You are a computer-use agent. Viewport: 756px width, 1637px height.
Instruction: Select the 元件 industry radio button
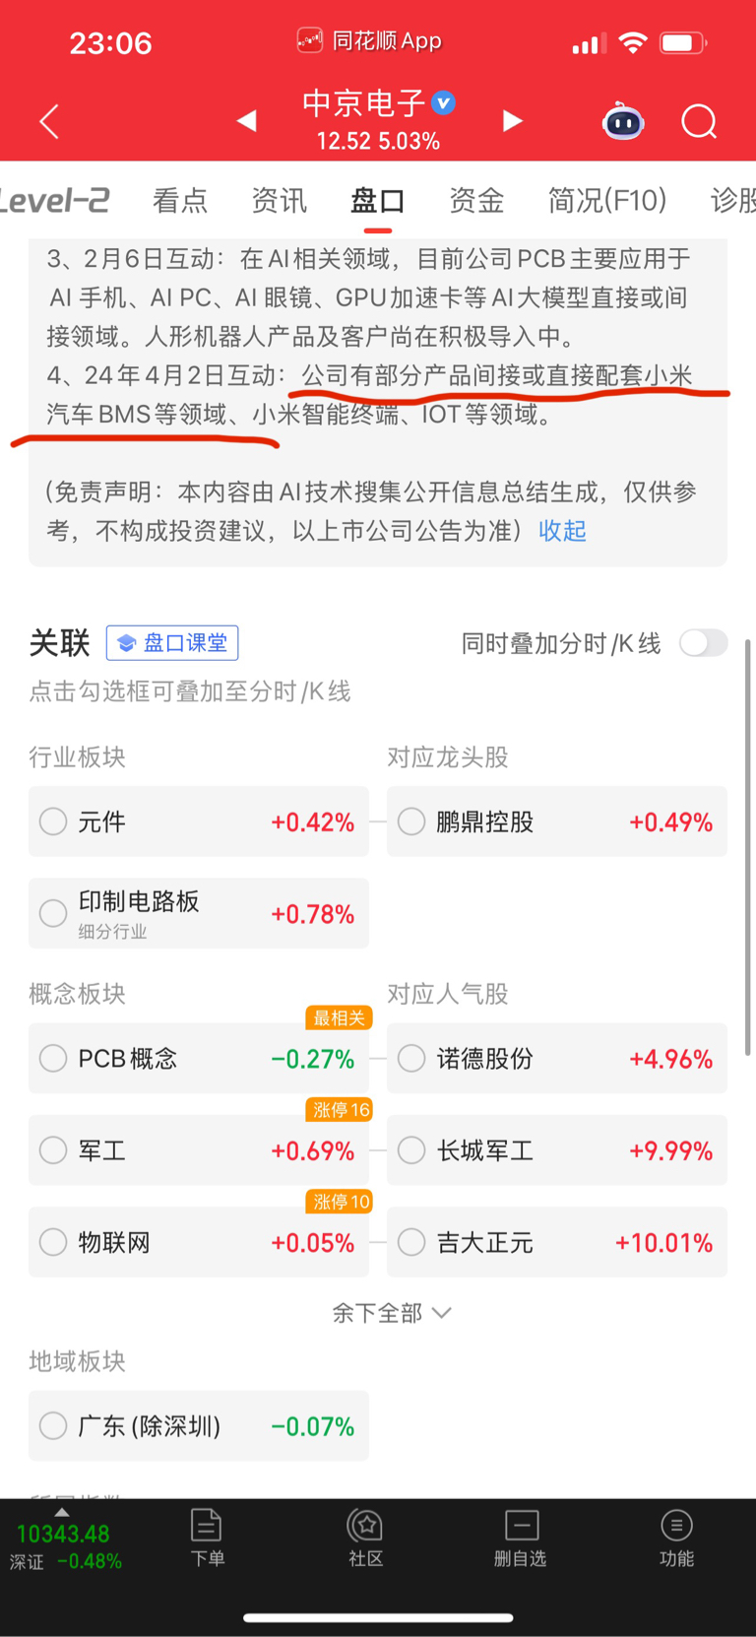(53, 821)
